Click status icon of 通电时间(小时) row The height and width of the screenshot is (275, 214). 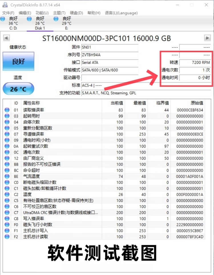click(x=7, y=140)
